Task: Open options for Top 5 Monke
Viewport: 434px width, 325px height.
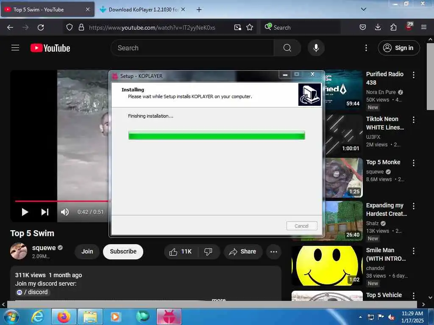Action: (414, 163)
